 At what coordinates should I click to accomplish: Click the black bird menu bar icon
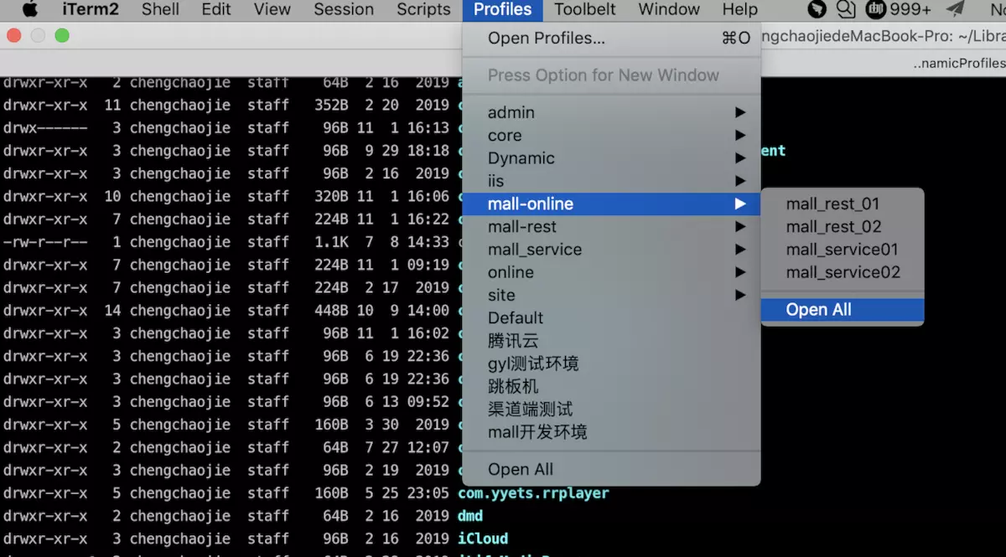[x=817, y=9]
